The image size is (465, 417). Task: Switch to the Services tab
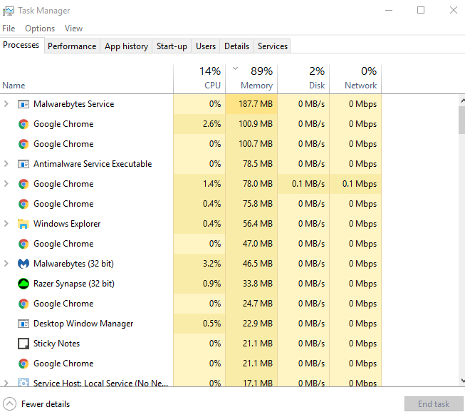pos(273,46)
